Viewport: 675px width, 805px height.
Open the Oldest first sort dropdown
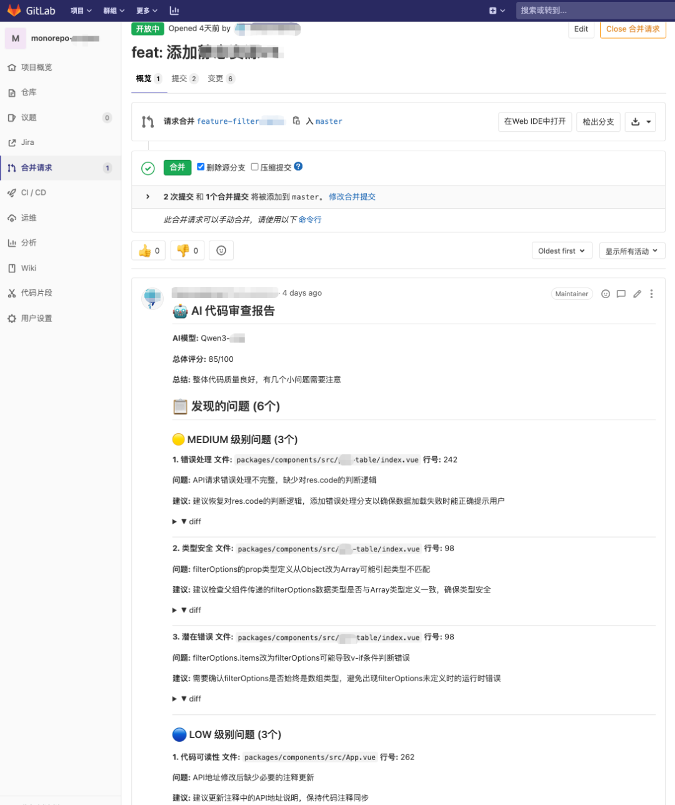pyautogui.click(x=561, y=250)
